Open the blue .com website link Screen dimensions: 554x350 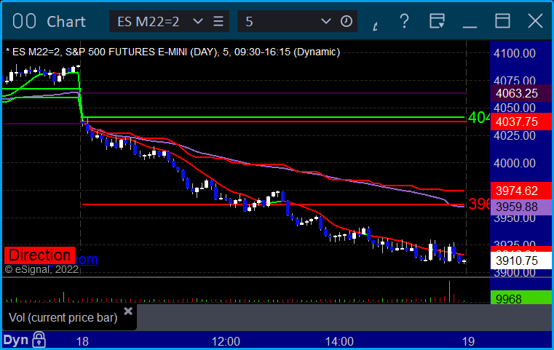(87, 260)
